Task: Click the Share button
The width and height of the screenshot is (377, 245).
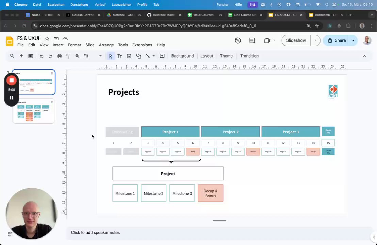Action: click(x=337, y=40)
